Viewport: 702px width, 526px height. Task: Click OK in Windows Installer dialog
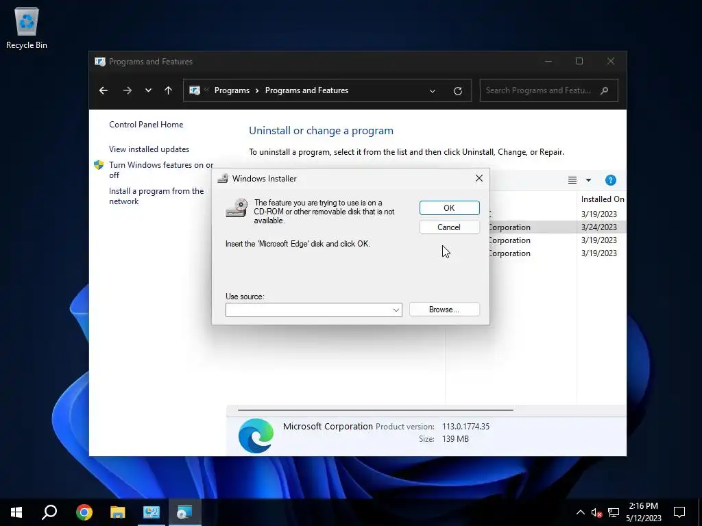[449, 208]
